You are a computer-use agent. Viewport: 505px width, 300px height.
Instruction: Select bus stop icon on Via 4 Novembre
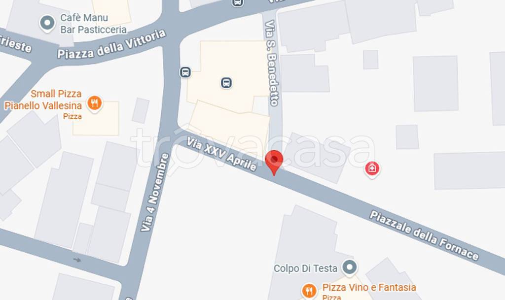pos(185,72)
